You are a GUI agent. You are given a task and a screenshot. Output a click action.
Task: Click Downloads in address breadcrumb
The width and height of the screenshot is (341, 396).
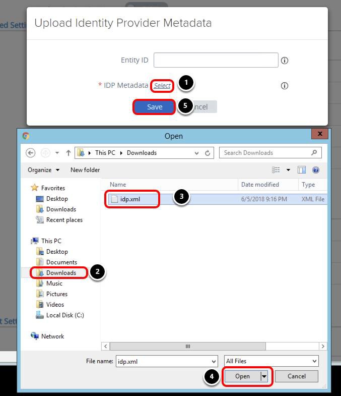[x=142, y=153]
